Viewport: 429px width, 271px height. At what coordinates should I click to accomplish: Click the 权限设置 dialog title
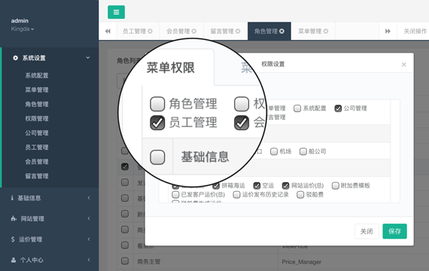point(272,64)
